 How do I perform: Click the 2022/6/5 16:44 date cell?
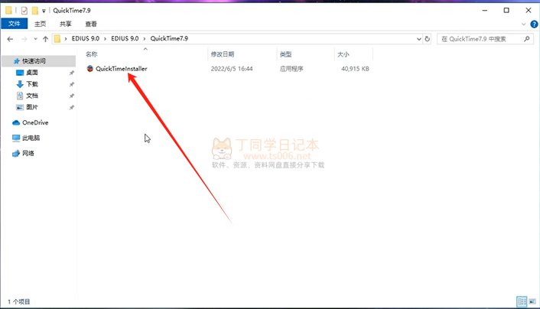tap(232, 69)
